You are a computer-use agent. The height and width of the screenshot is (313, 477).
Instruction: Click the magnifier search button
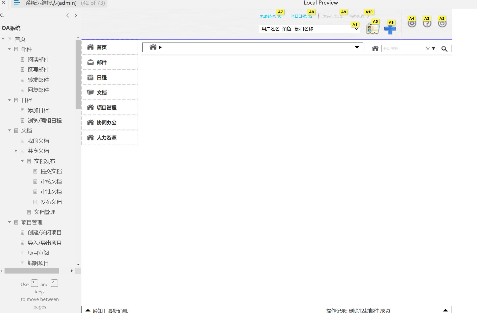coord(444,49)
